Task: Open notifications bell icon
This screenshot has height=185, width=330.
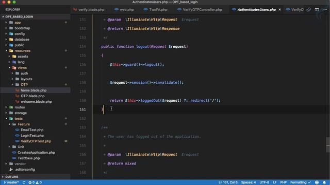Action: pyautogui.click(x=324, y=182)
